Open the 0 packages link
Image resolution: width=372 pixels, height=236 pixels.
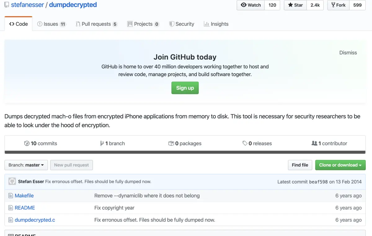(185, 143)
